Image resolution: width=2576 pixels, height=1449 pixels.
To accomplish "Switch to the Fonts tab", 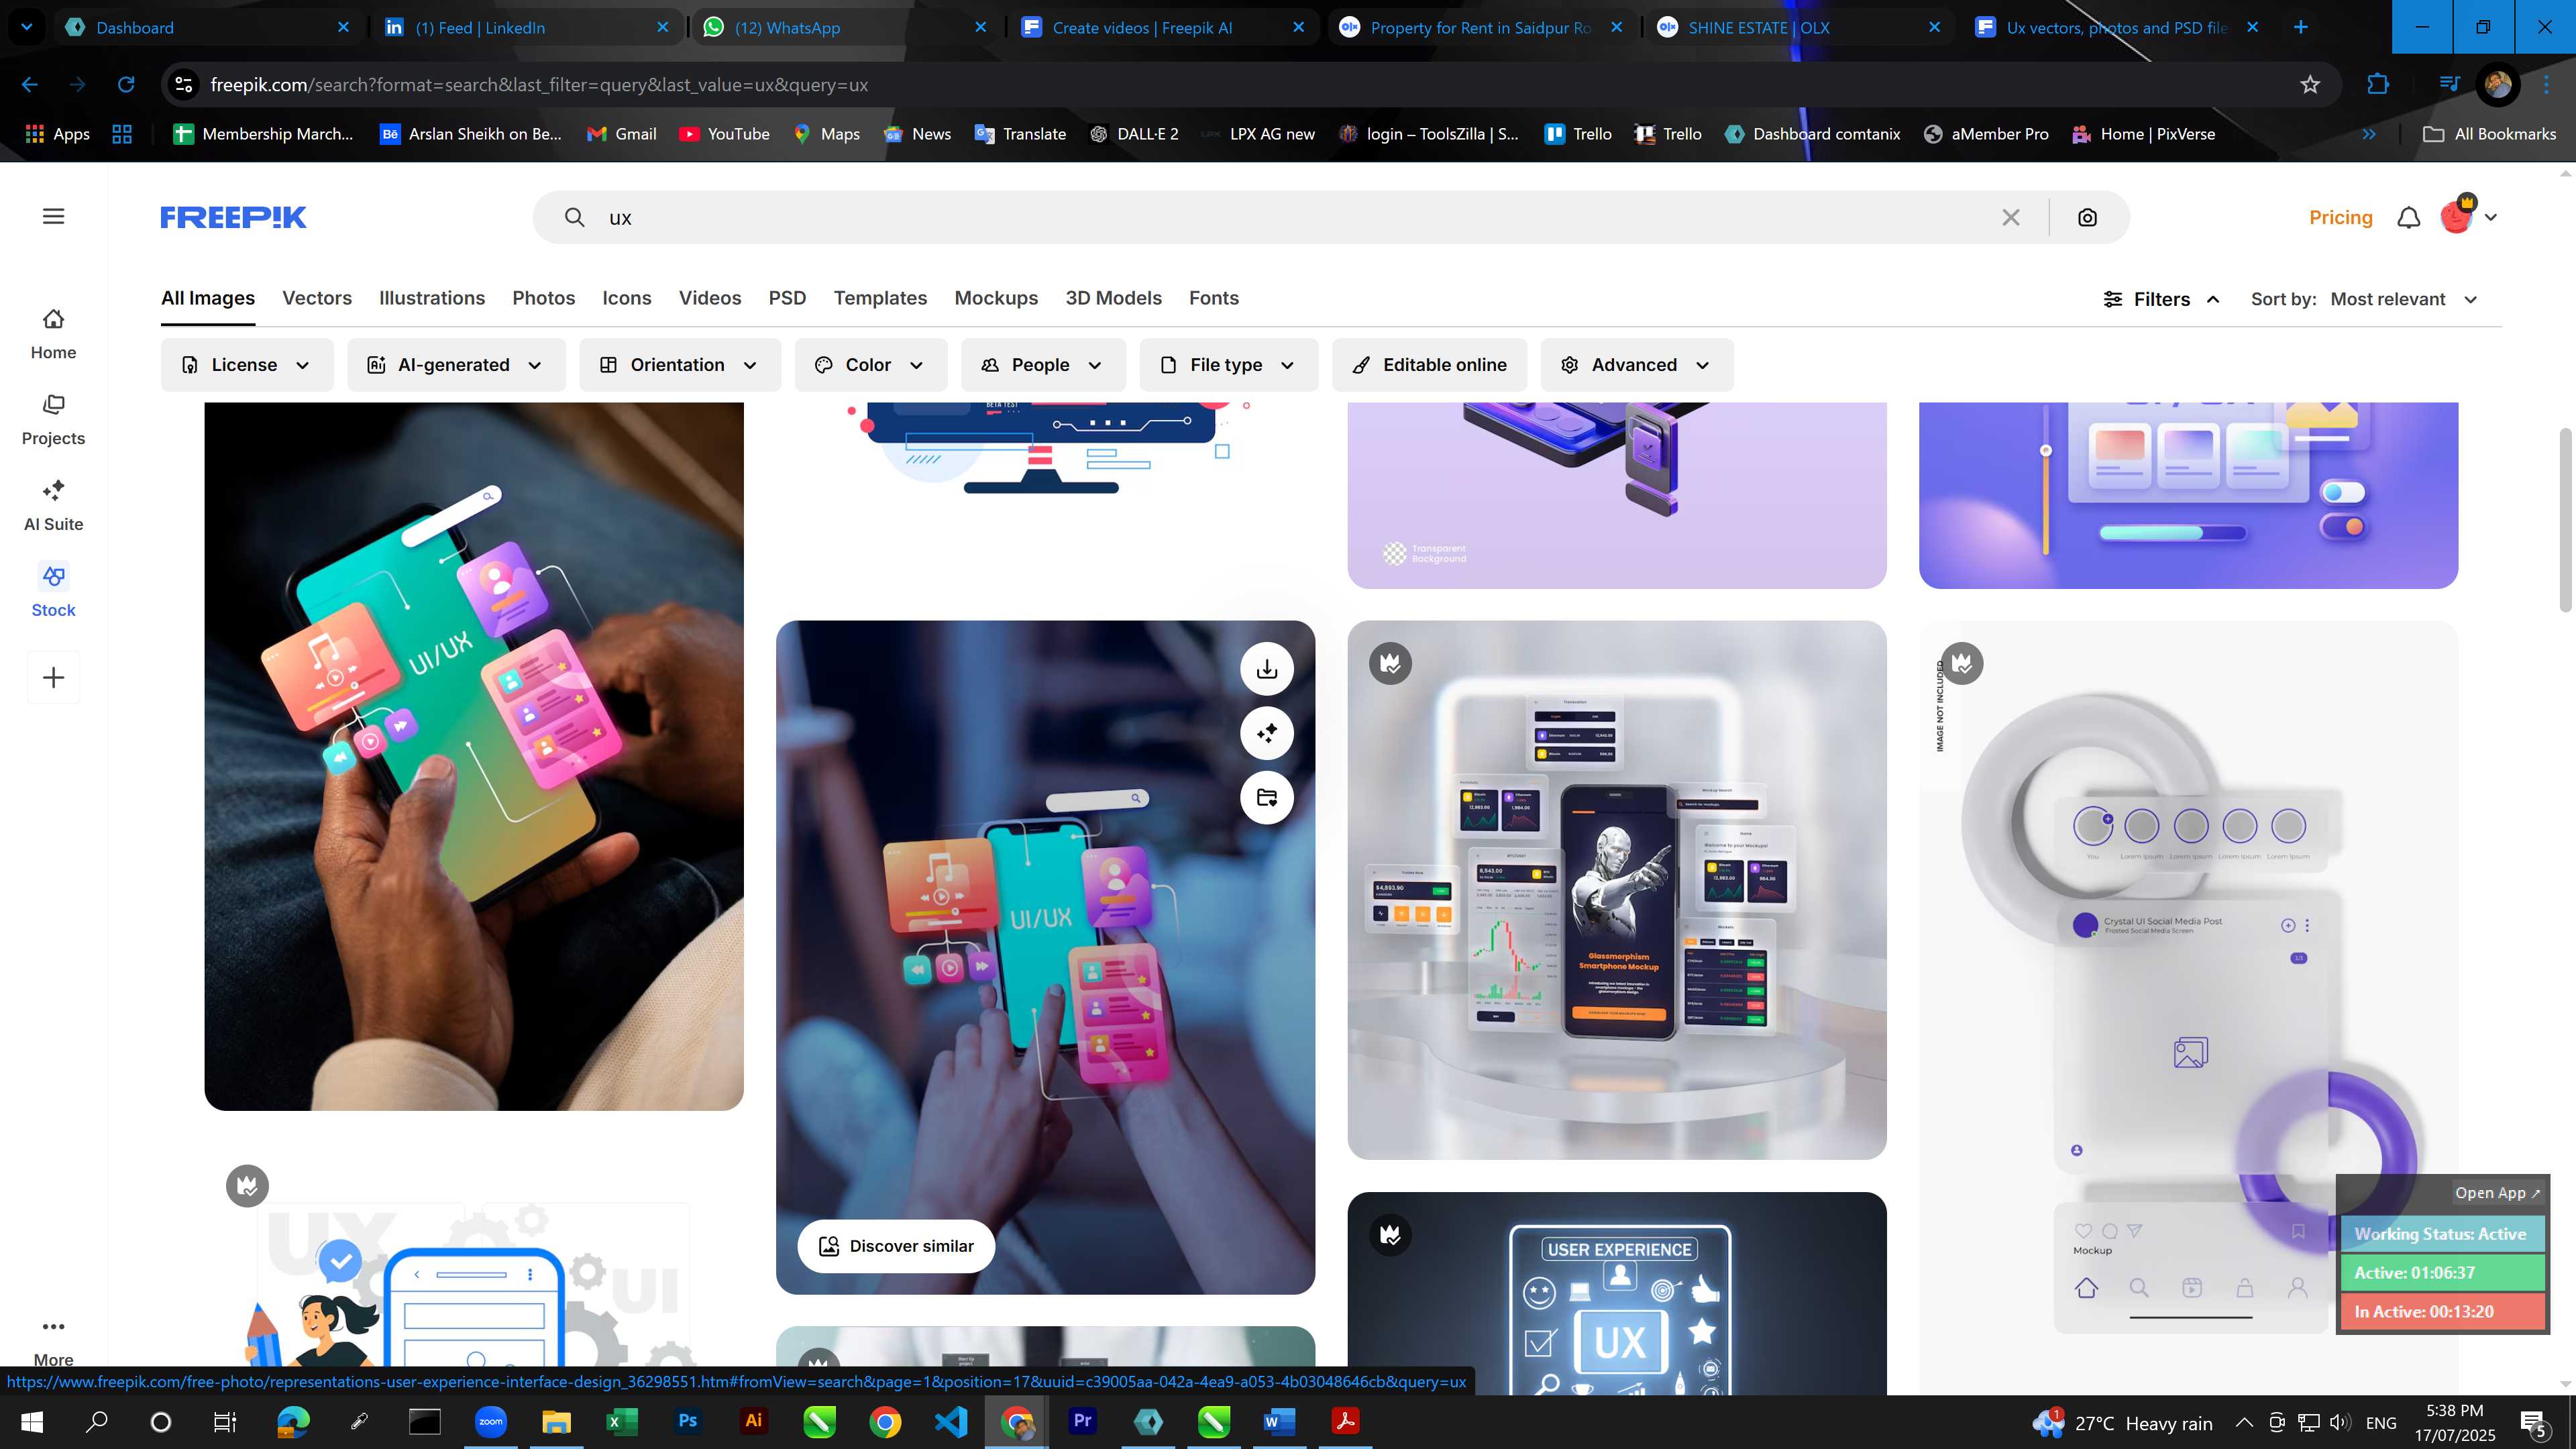I will (1214, 298).
